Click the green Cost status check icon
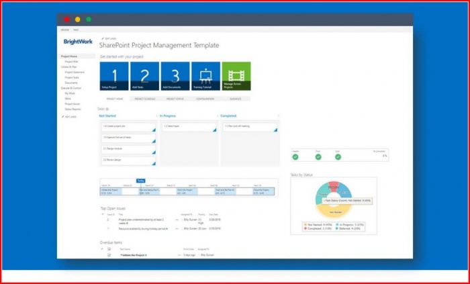The height and width of the screenshot is (284, 470). click(x=338, y=156)
